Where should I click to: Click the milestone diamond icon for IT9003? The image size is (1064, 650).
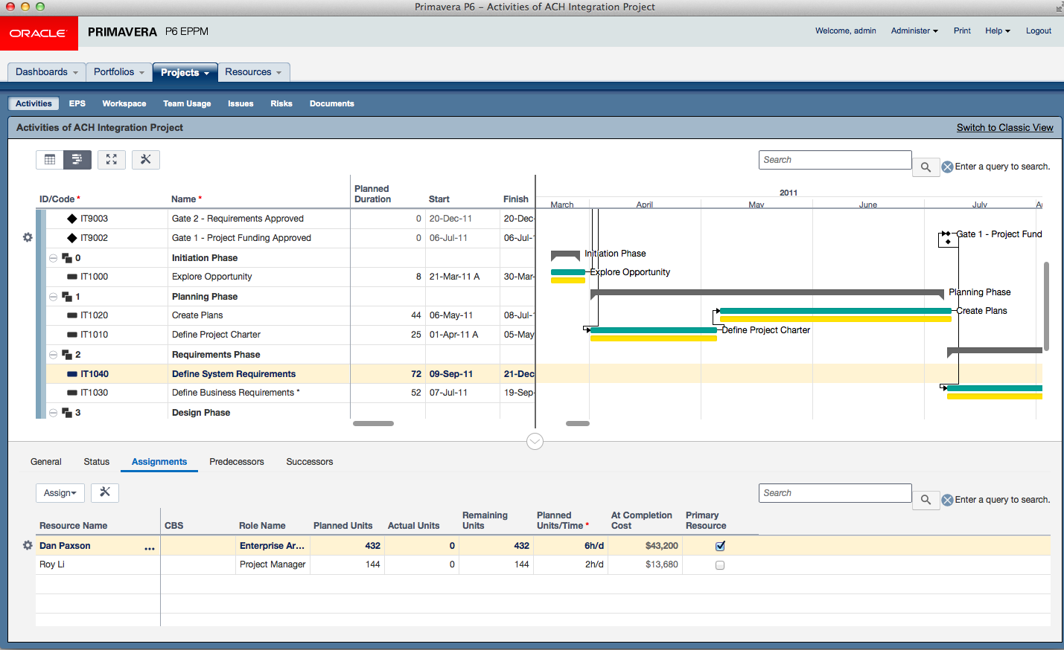point(72,219)
